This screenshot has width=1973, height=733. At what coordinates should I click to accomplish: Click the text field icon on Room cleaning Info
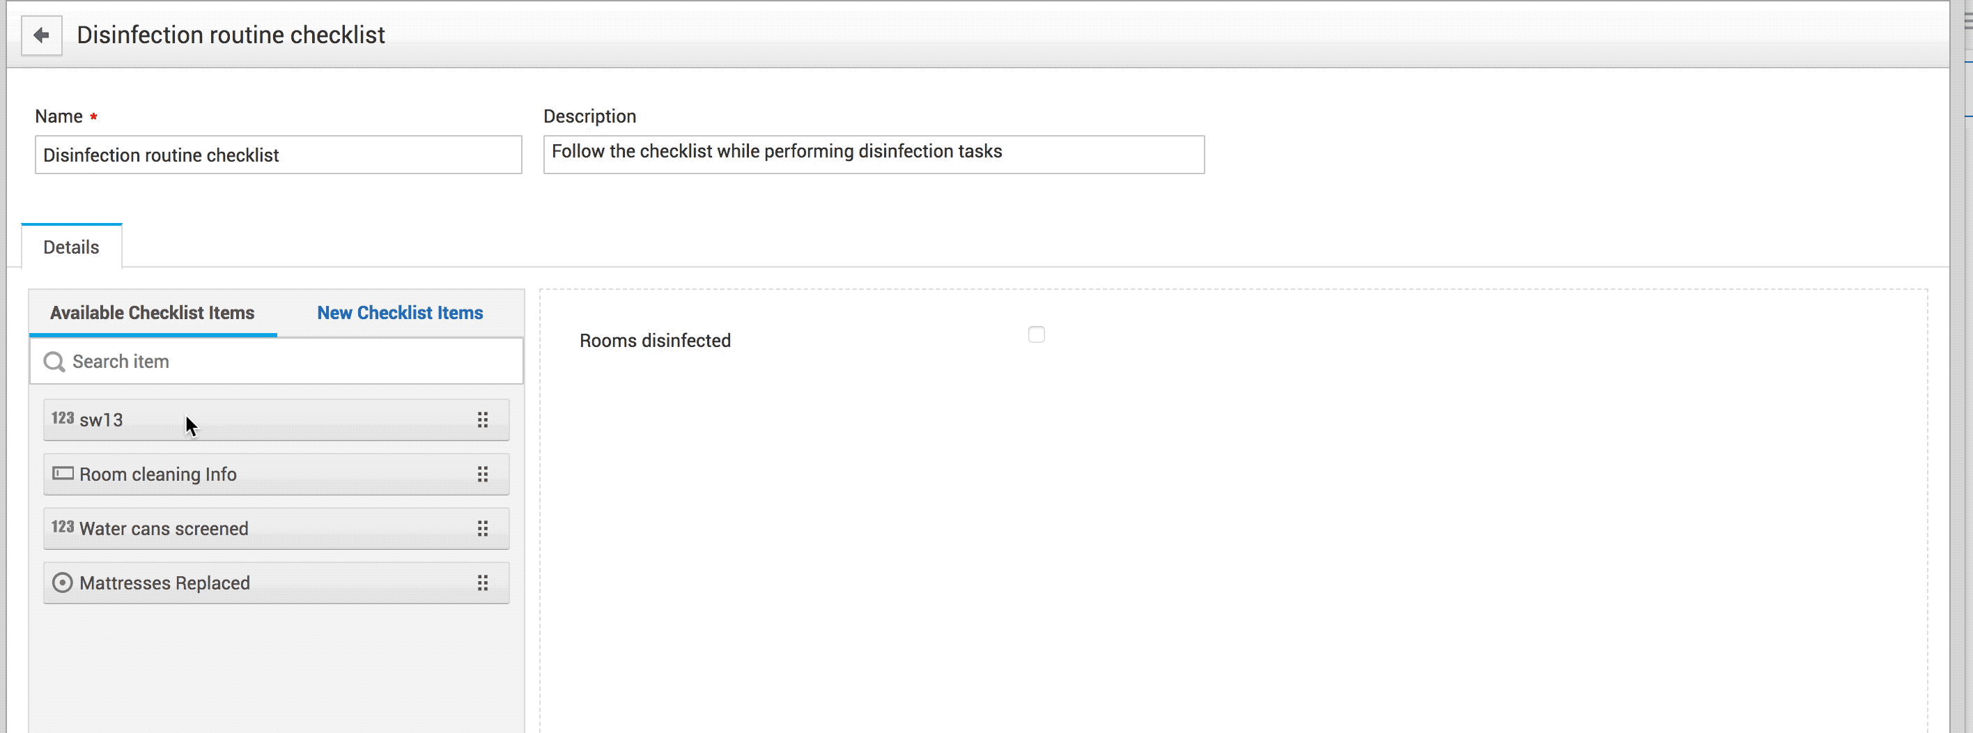coord(63,474)
